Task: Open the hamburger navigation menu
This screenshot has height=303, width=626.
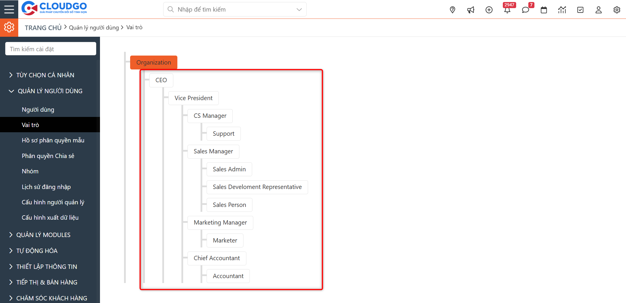Action: (9, 9)
